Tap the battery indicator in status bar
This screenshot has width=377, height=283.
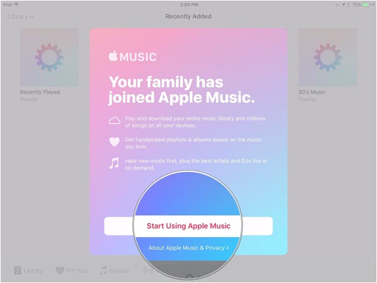point(367,4)
